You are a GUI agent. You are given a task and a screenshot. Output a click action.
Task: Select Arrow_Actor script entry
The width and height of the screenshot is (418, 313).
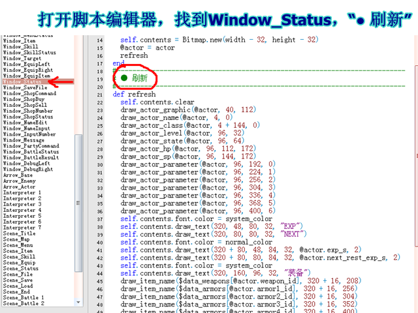(x=19, y=187)
